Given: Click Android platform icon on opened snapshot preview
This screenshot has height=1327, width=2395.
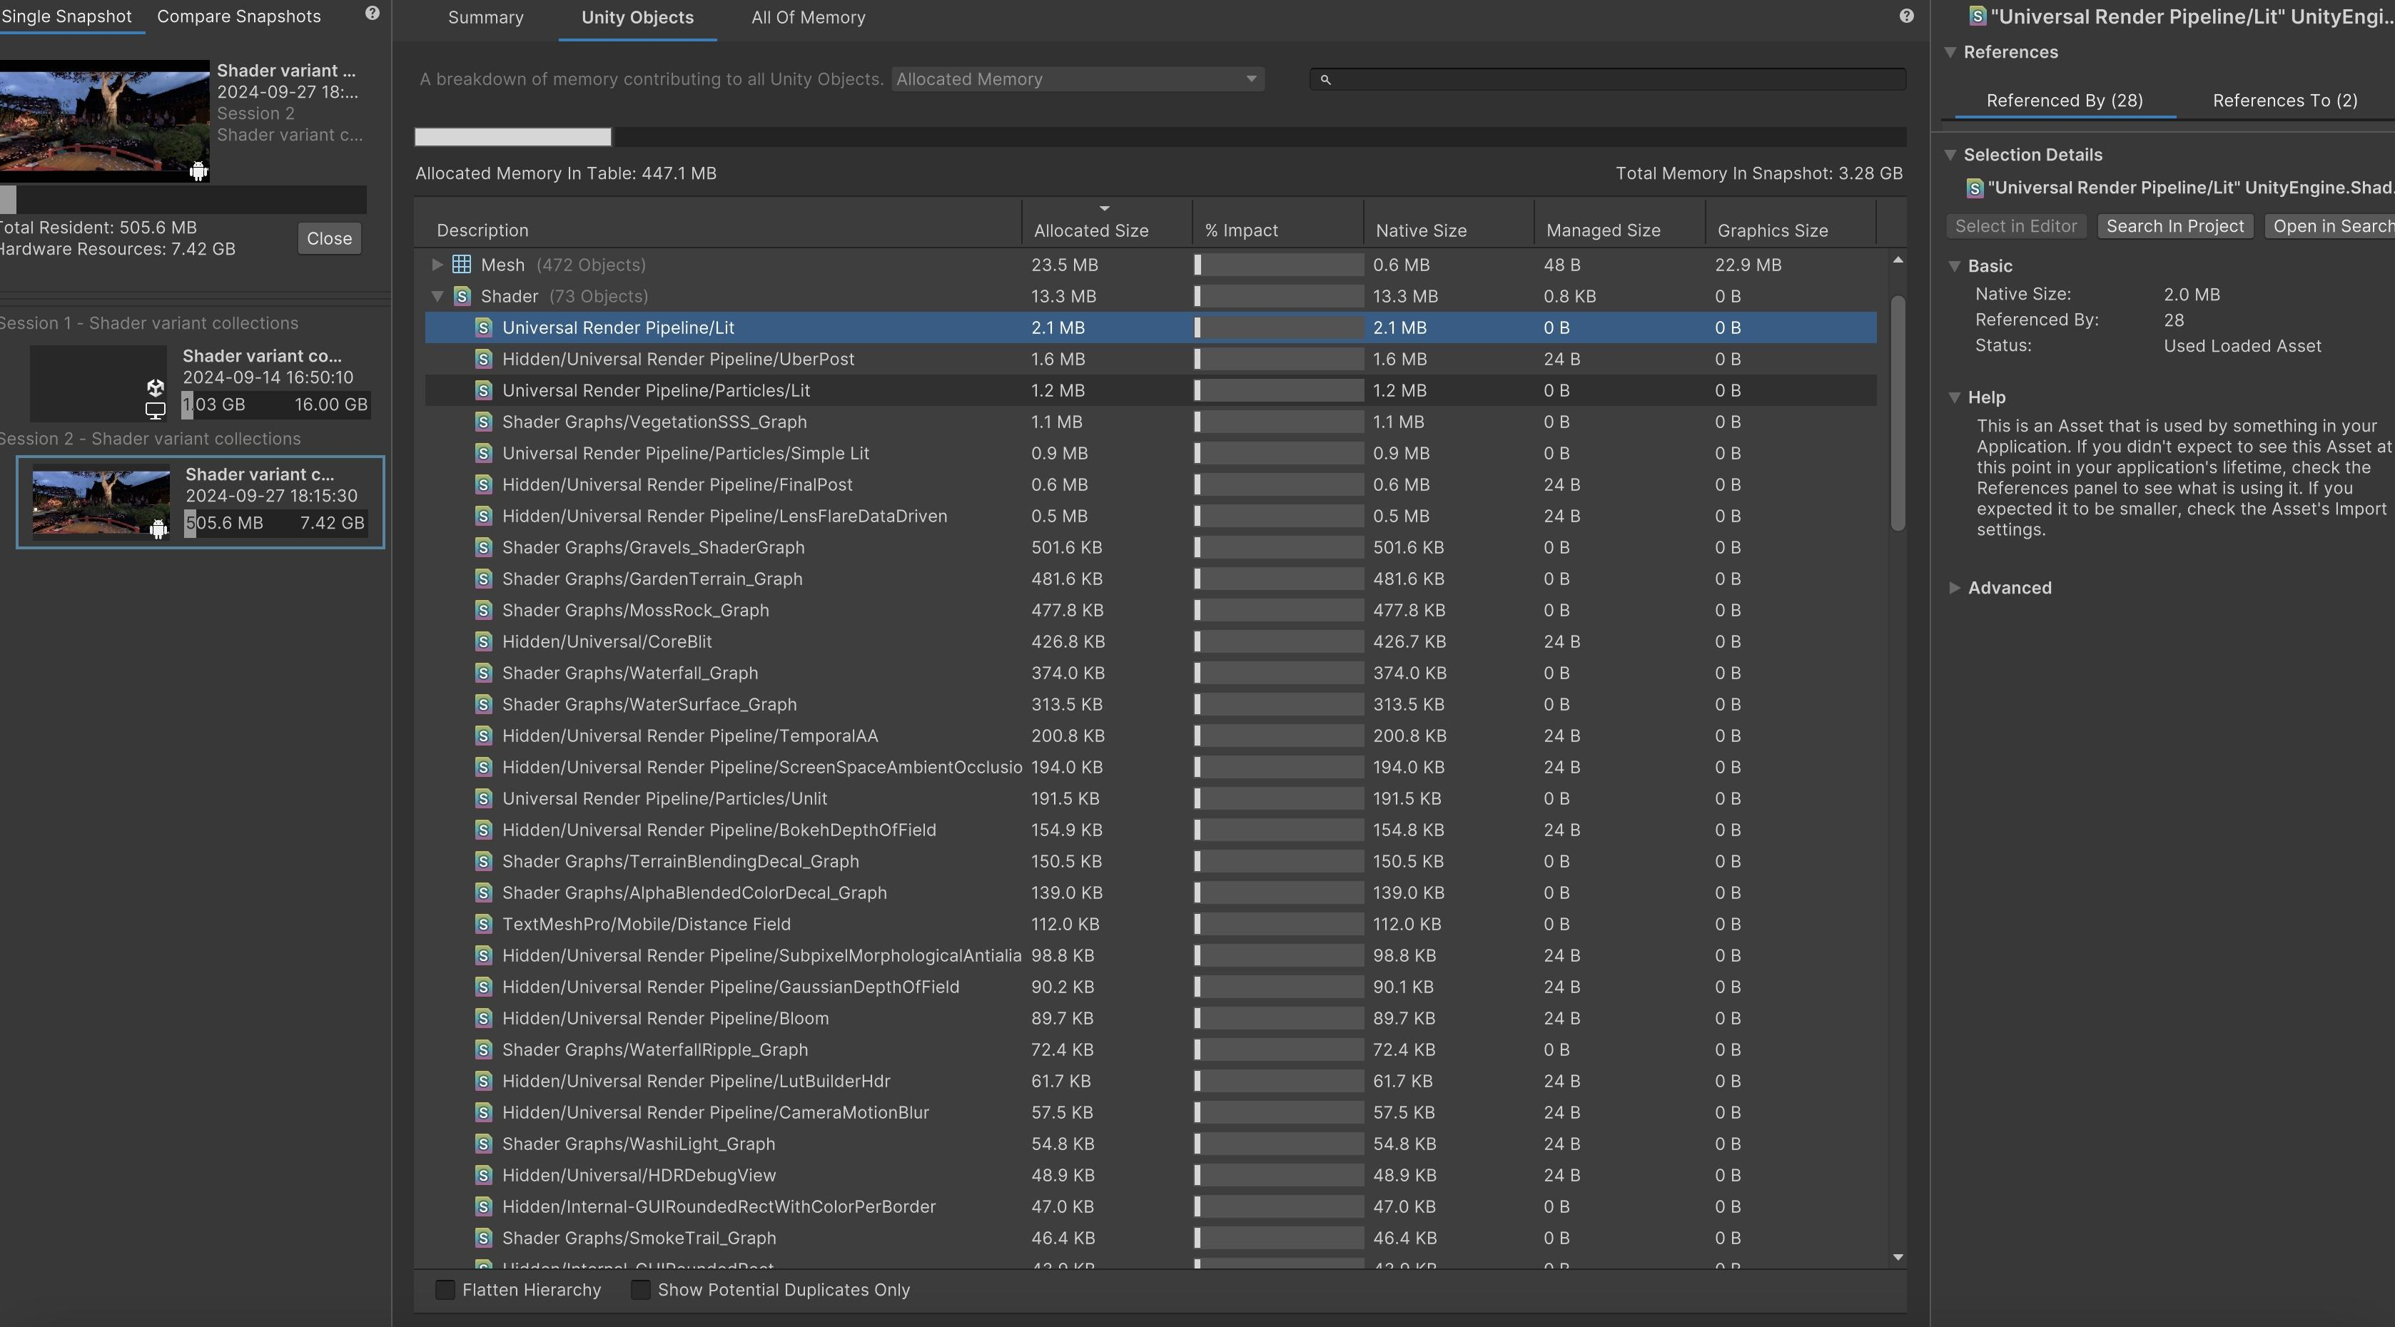Looking at the screenshot, I should 198,171.
